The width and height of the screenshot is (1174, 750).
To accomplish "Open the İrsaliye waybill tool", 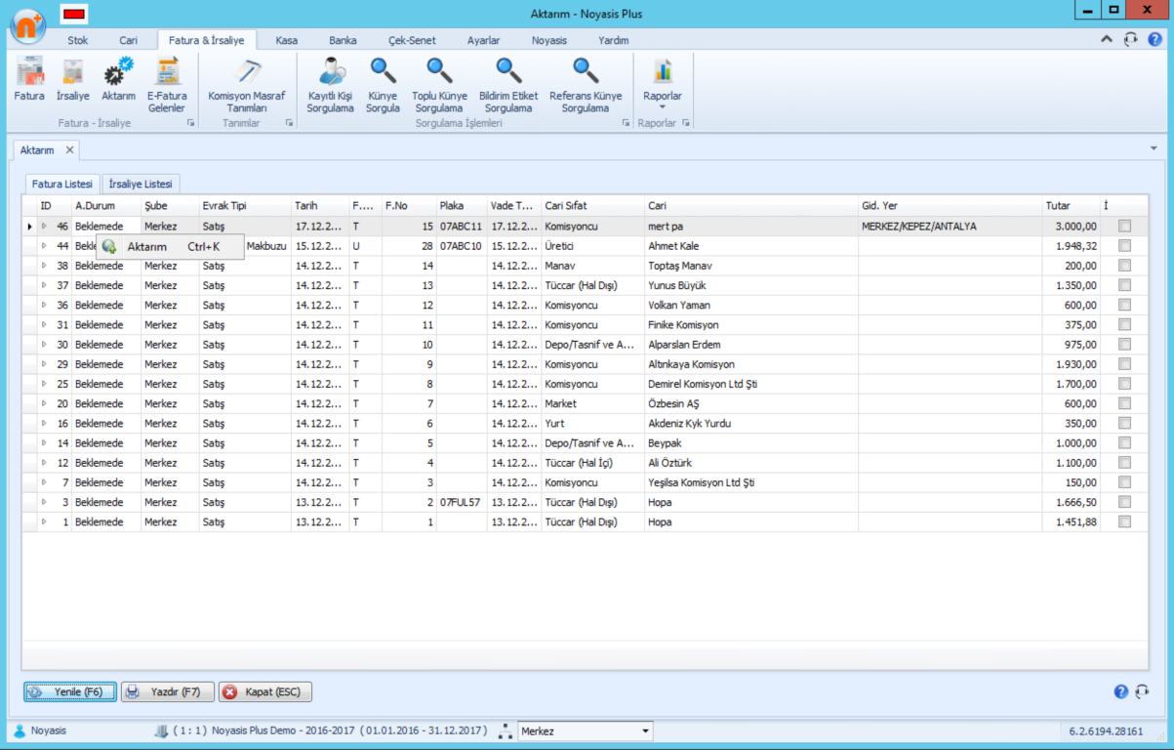I will point(73,80).
